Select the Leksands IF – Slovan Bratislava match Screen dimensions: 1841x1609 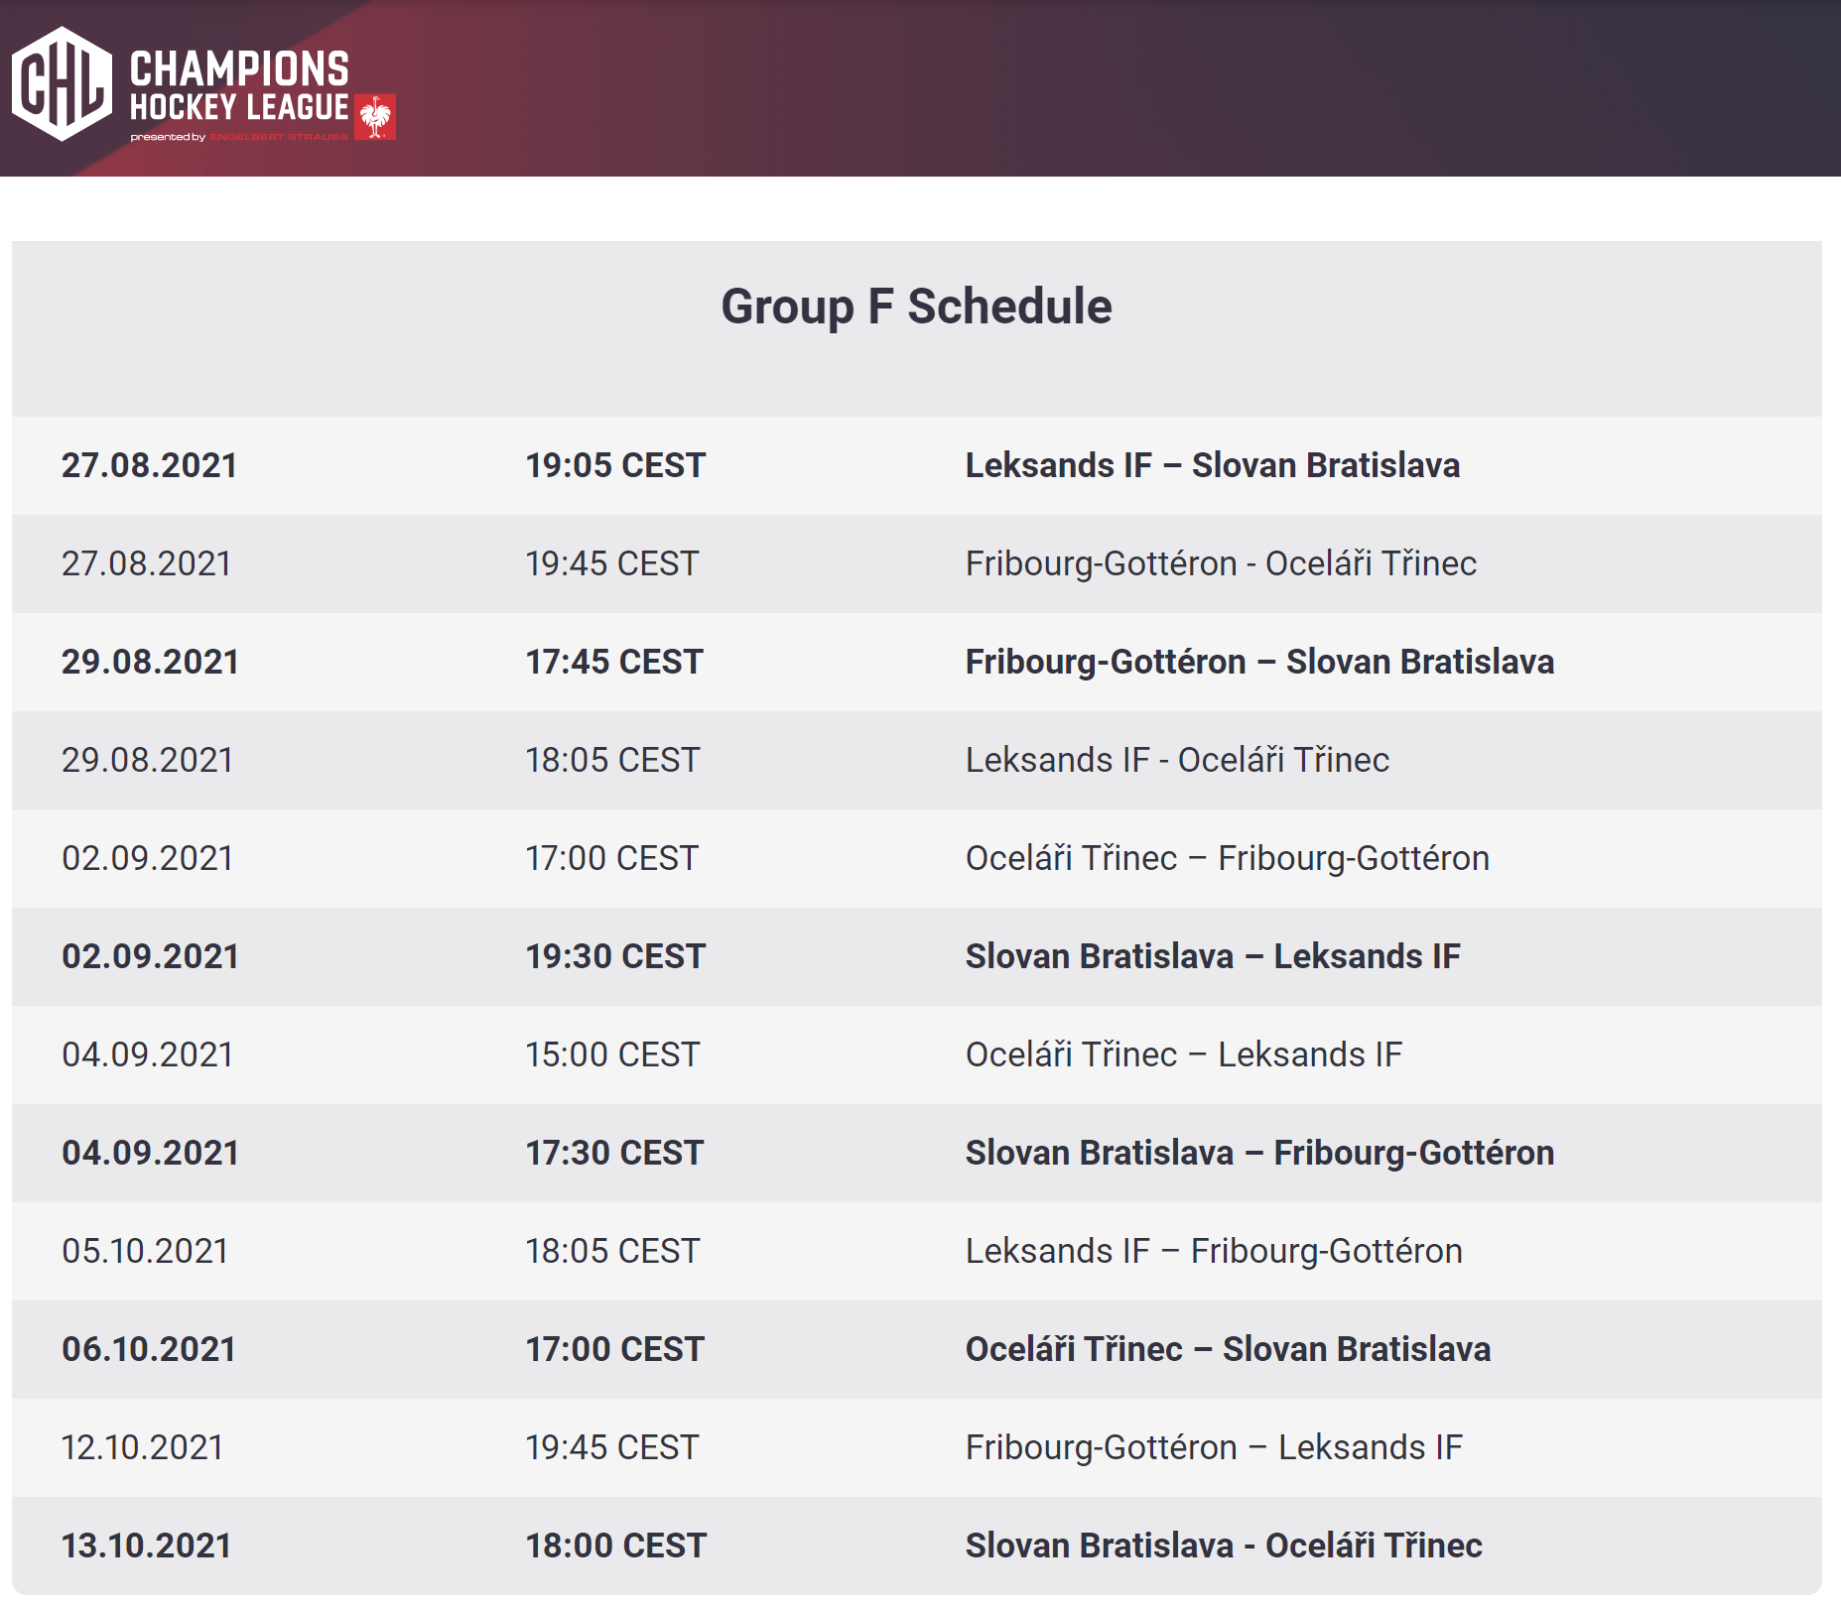(1212, 465)
